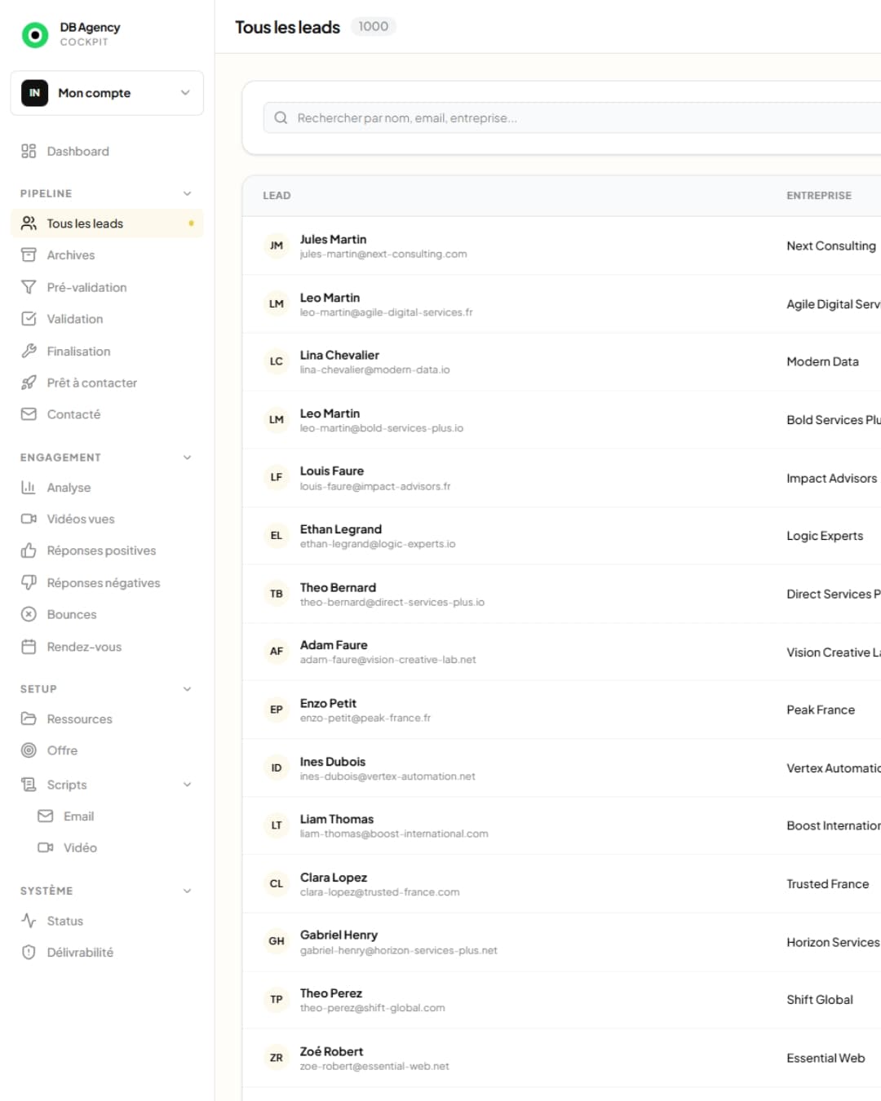881x1101 pixels.
Task: Go to Vidéos vues page
Action: pyautogui.click(x=81, y=519)
